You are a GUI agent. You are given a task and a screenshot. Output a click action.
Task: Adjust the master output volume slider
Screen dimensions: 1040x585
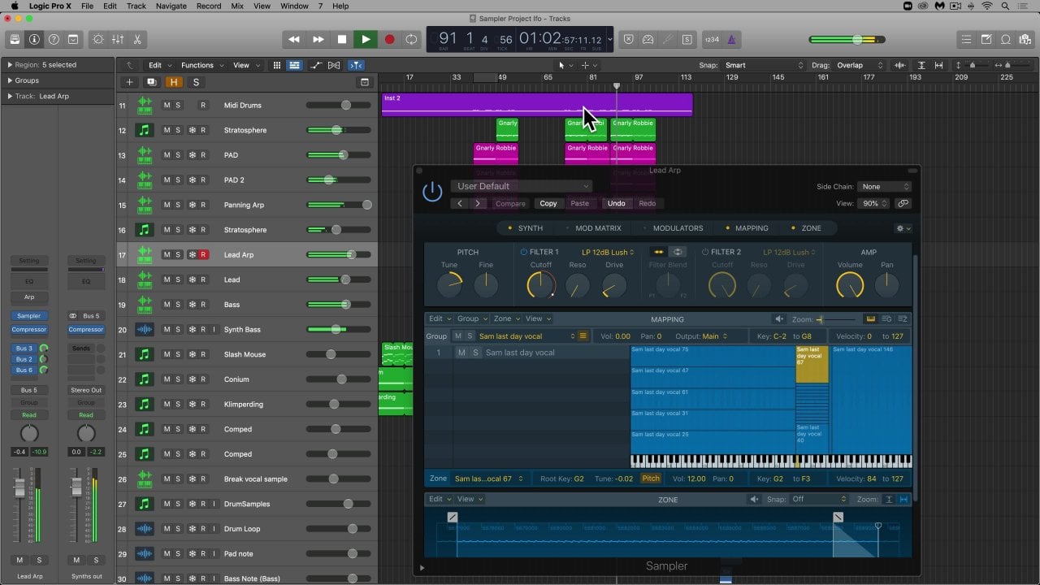[x=856, y=39]
